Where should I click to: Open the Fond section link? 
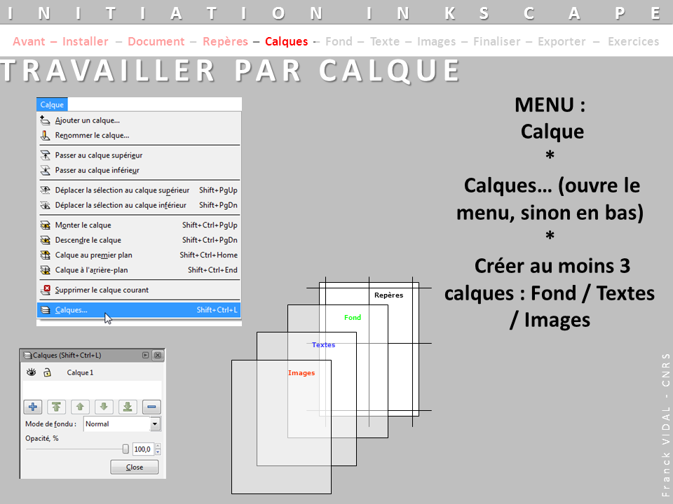coord(339,41)
